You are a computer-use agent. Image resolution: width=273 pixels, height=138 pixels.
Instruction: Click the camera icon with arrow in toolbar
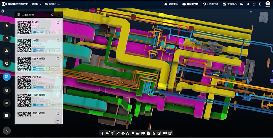pos(108,133)
